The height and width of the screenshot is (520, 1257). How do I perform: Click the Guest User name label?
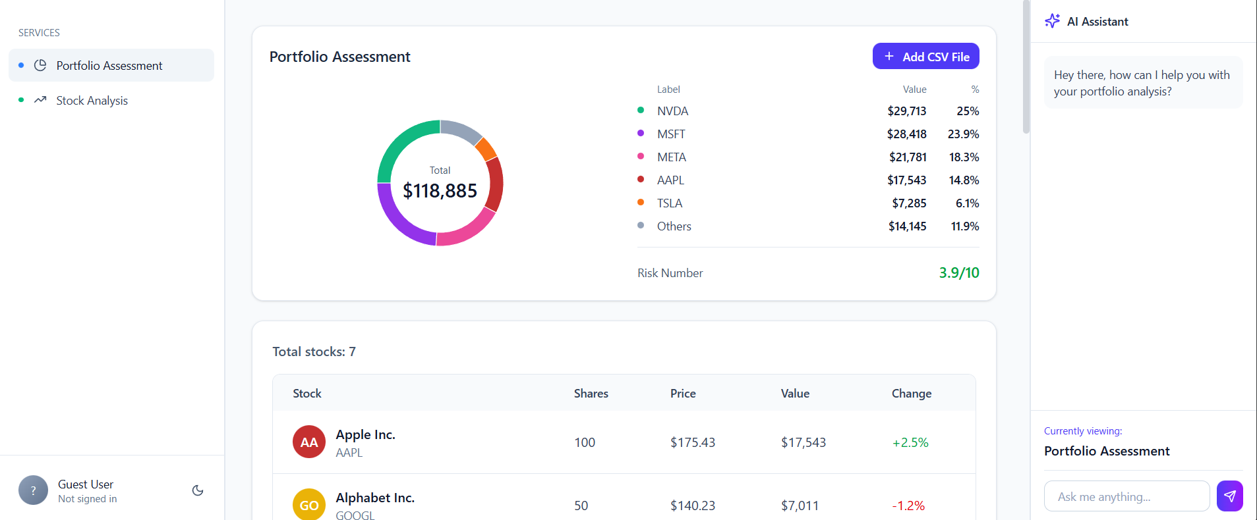coord(86,484)
